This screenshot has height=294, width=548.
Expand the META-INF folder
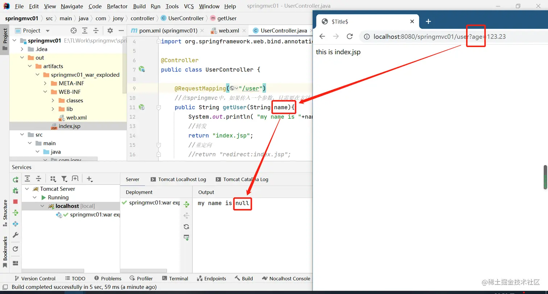point(45,83)
